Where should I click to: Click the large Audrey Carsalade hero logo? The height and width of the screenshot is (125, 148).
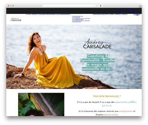pyautogui.click(x=97, y=43)
